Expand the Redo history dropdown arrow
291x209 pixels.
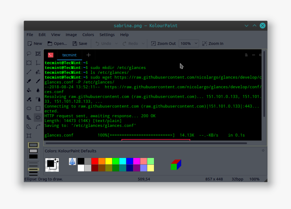coord(142,43)
